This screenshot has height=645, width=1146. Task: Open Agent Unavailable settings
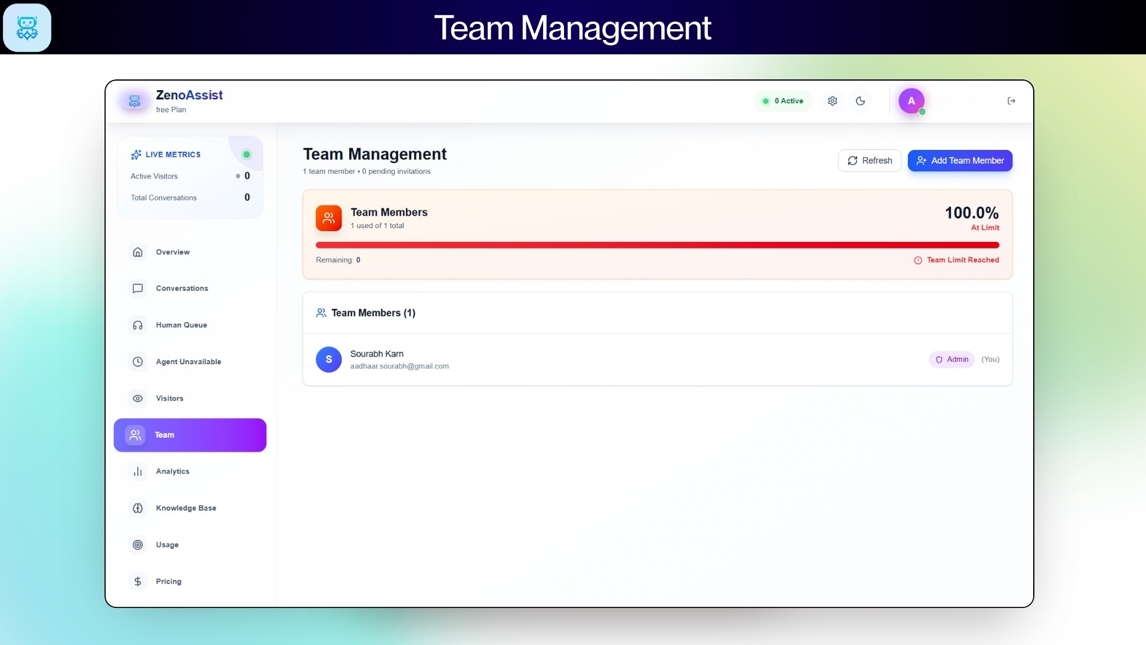point(189,361)
